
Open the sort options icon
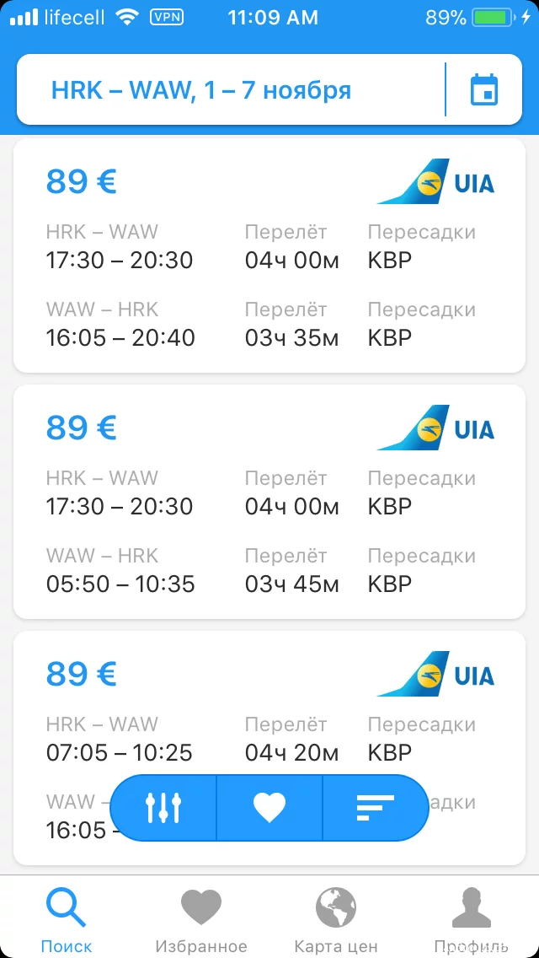(x=375, y=808)
